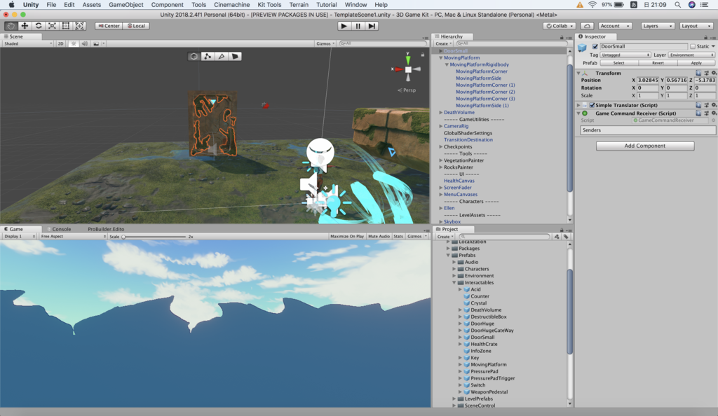Open the Scene view Gizmos dropdown
The width and height of the screenshot is (718, 416).
point(325,43)
